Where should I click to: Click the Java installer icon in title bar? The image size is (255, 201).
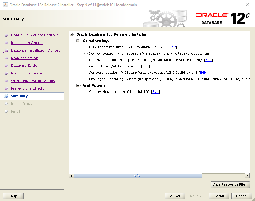5,5
